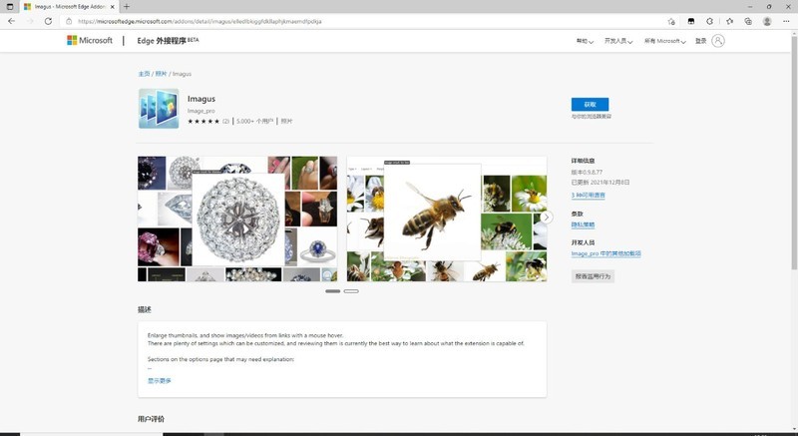Click the Microsoft logo
This screenshot has height=436, width=798.
(90, 40)
